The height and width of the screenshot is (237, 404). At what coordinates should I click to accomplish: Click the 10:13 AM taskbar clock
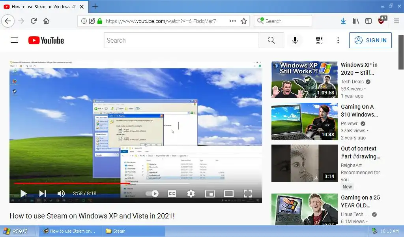[x=389, y=231]
